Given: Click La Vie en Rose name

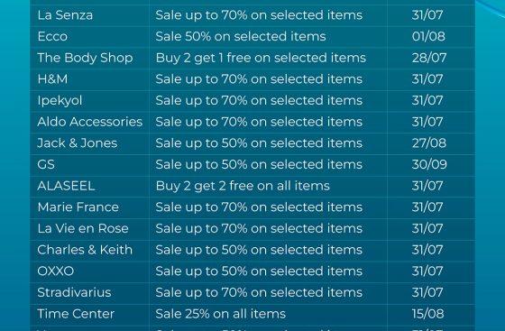Looking at the screenshot, I should coord(83,228).
